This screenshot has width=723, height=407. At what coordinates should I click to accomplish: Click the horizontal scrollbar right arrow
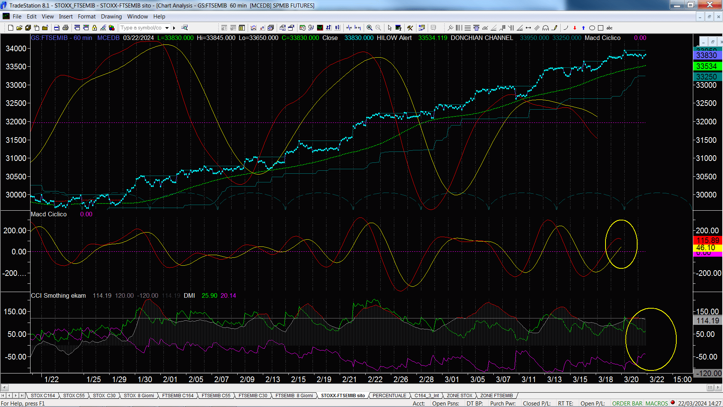click(718, 387)
